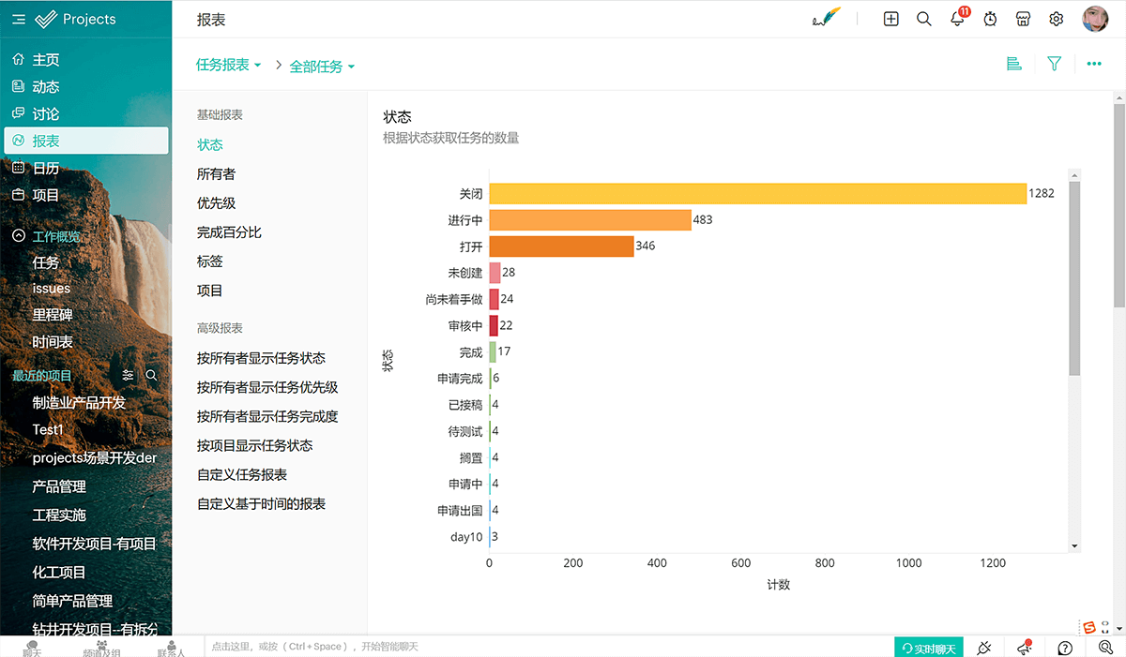Click the notifications bell icon

[x=957, y=19]
